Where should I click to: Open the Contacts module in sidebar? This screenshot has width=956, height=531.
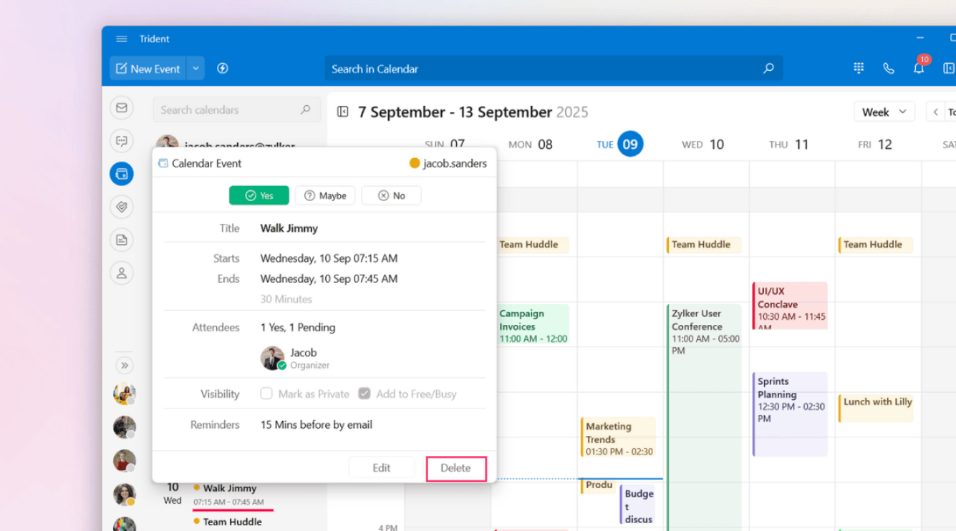[x=122, y=273]
